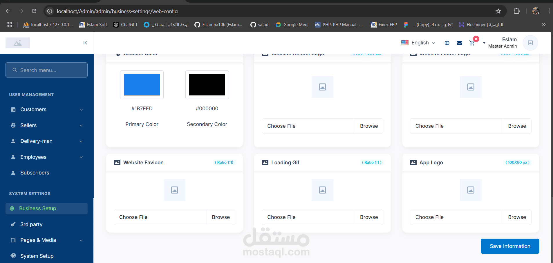Image resolution: width=553 pixels, height=263 pixels.
Task: Browse for a website header logo file
Action: coord(369,126)
